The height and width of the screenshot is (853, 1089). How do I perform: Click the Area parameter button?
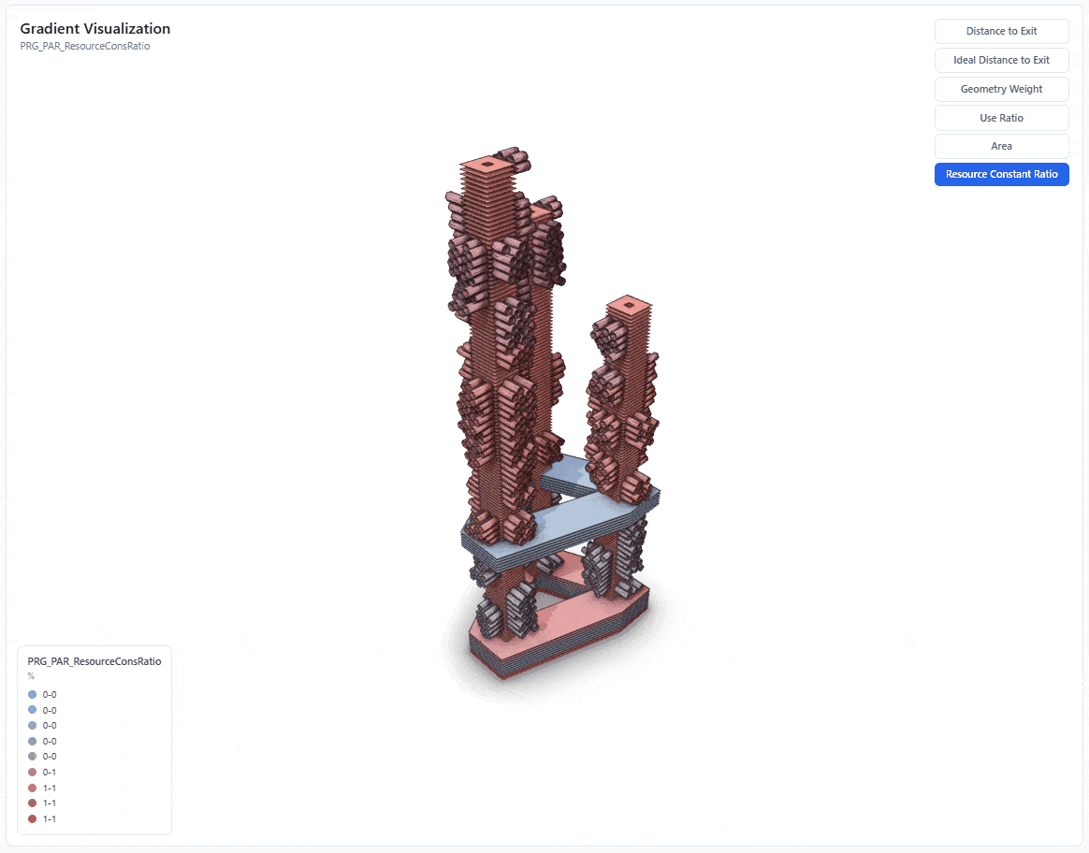pos(1001,146)
